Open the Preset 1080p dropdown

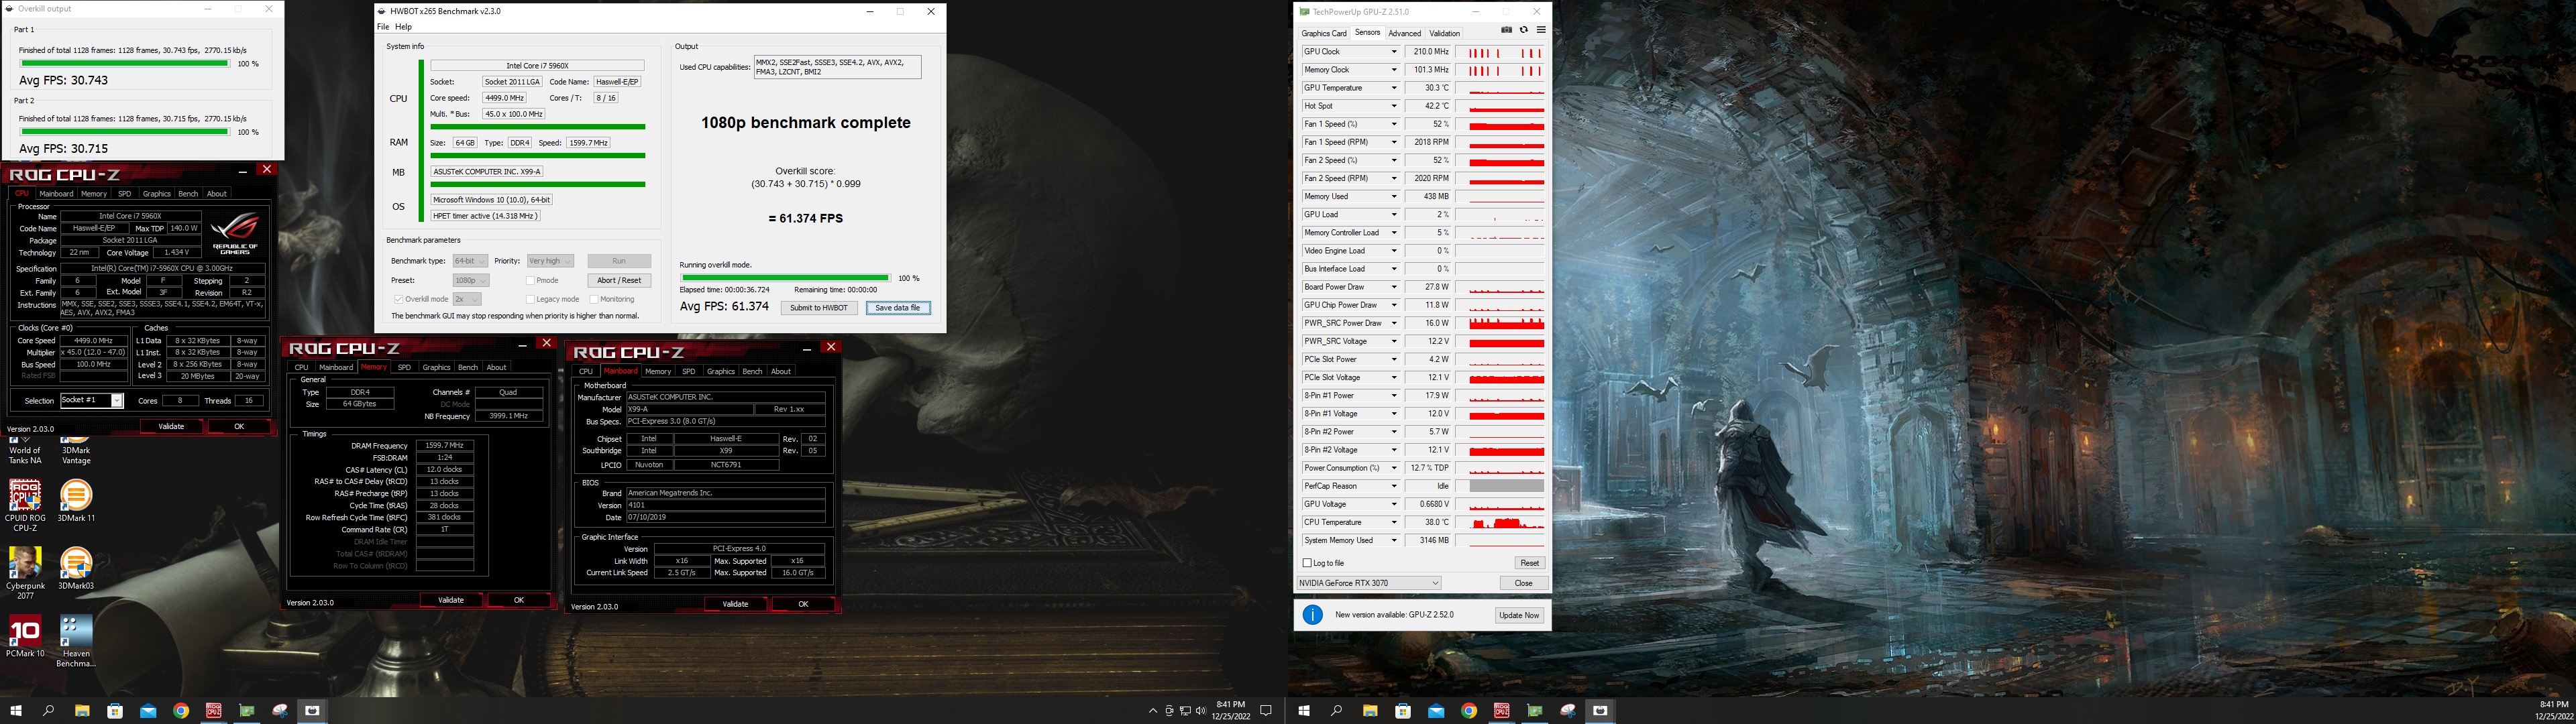(470, 281)
